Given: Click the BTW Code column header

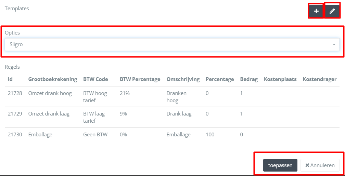Looking at the screenshot, I should pos(95,79).
